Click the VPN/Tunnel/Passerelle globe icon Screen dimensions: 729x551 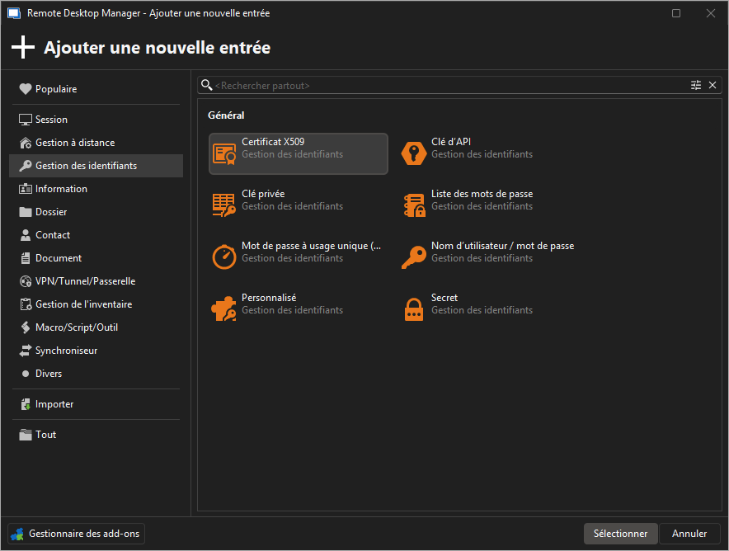tap(25, 281)
